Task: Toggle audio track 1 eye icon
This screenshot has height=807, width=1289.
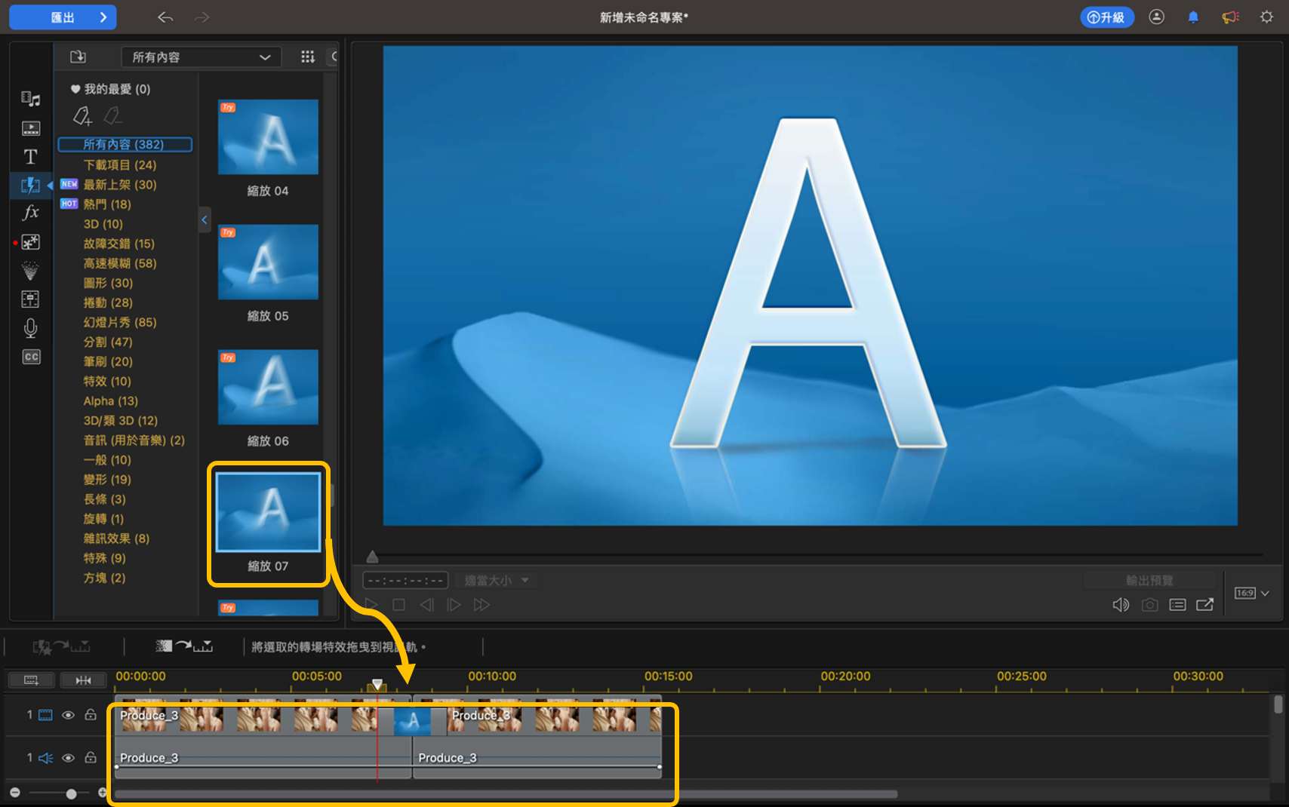Action: [68, 758]
